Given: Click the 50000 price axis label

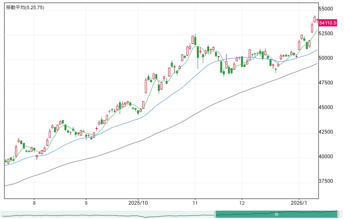Looking at the screenshot, I should [x=326, y=58].
